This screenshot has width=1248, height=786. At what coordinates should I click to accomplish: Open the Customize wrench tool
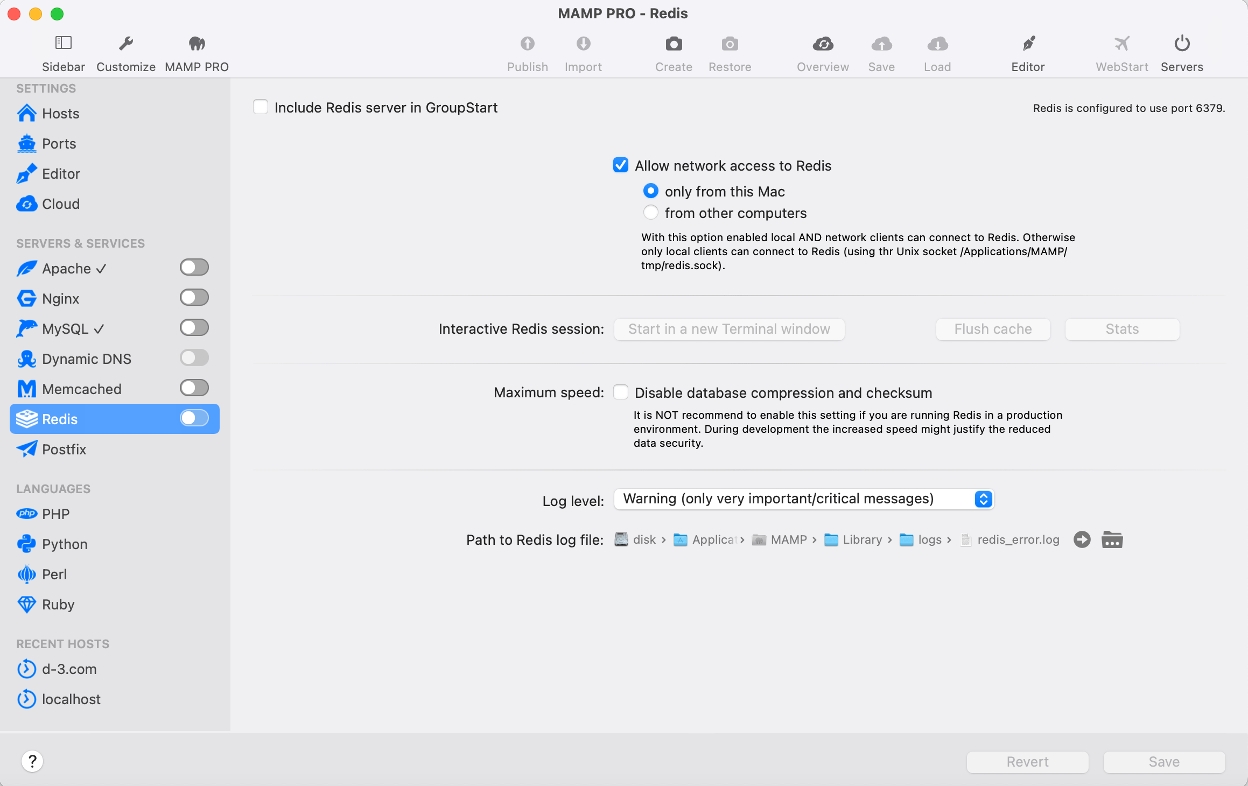point(126,43)
